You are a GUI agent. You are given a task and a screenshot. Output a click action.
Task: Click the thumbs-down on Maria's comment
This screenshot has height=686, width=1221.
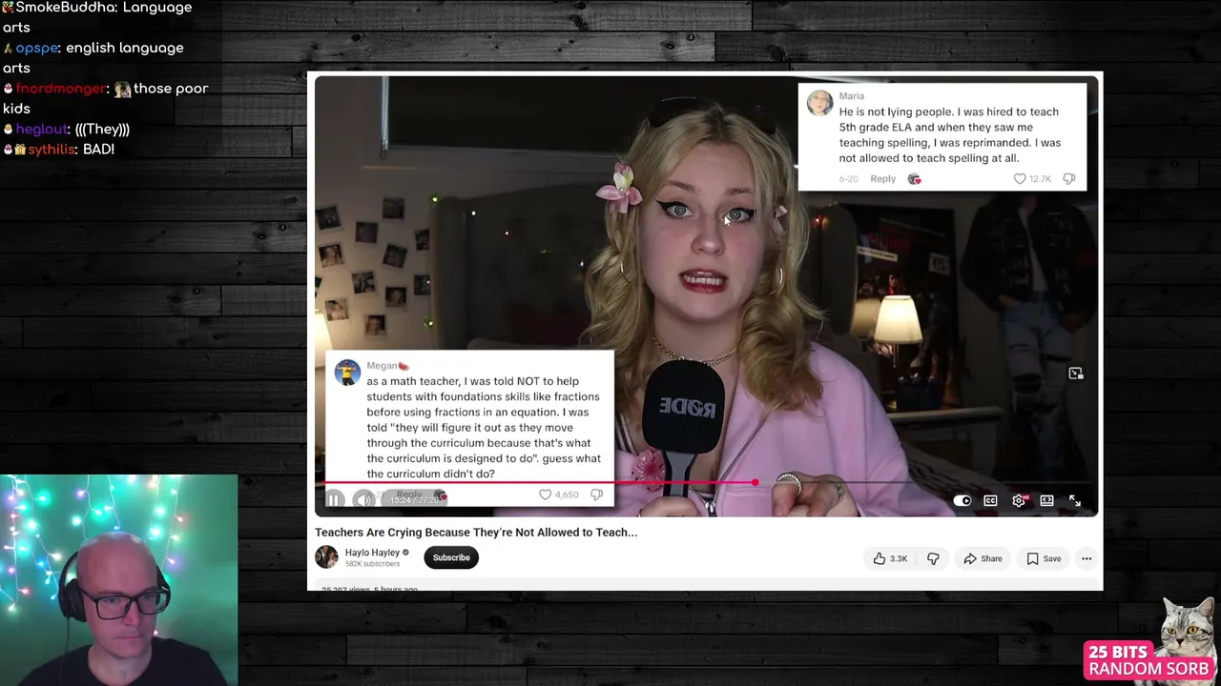tap(1069, 179)
